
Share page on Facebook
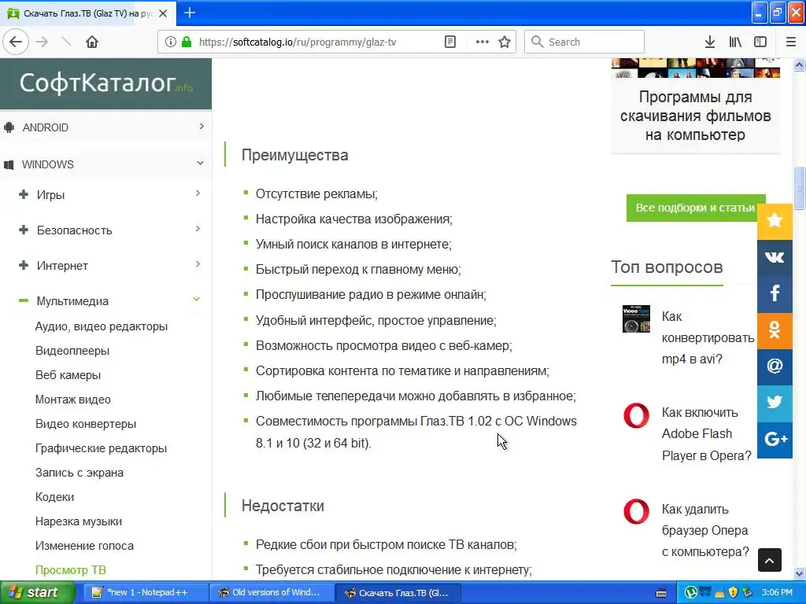(x=775, y=294)
